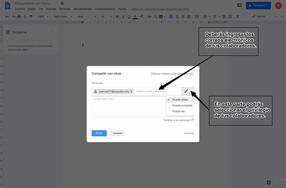
Task: Click the blue Enviar button
Action: pos(99,133)
